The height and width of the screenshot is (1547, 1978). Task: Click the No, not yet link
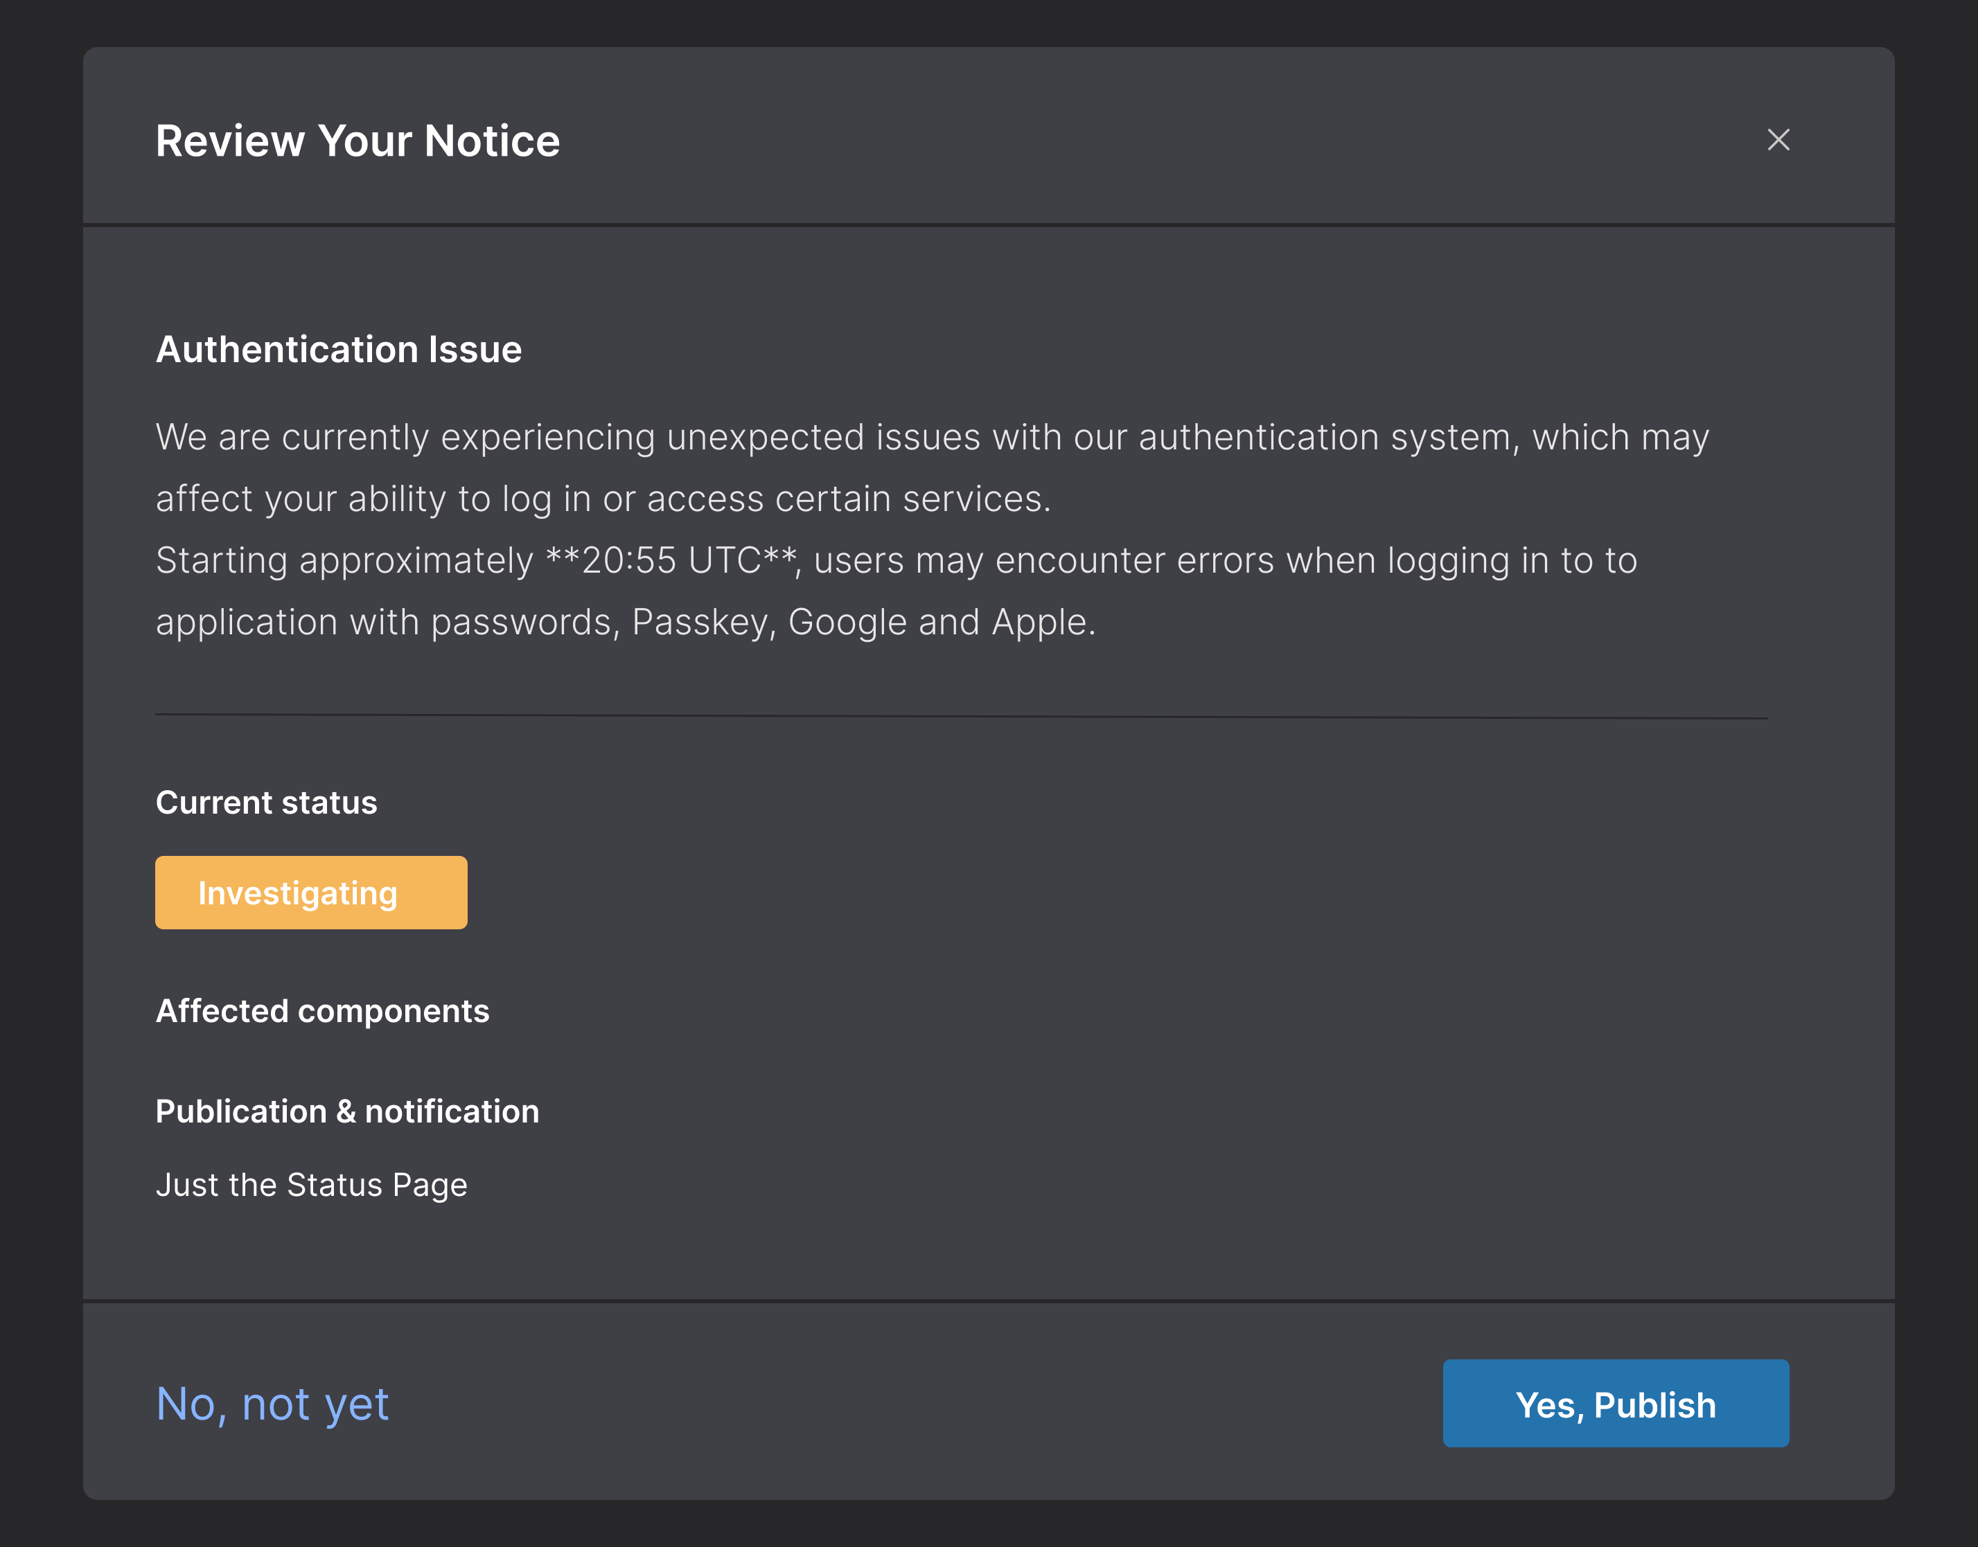[x=273, y=1403]
